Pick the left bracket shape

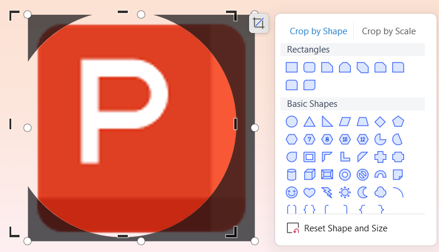point(327,210)
